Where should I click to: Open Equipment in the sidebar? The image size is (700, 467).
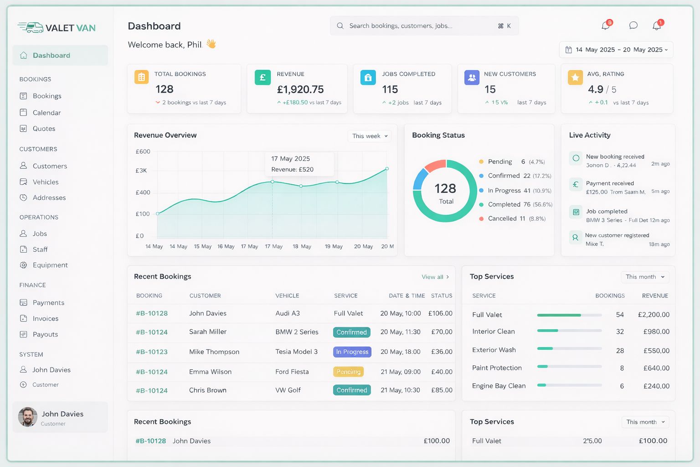pos(50,265)
